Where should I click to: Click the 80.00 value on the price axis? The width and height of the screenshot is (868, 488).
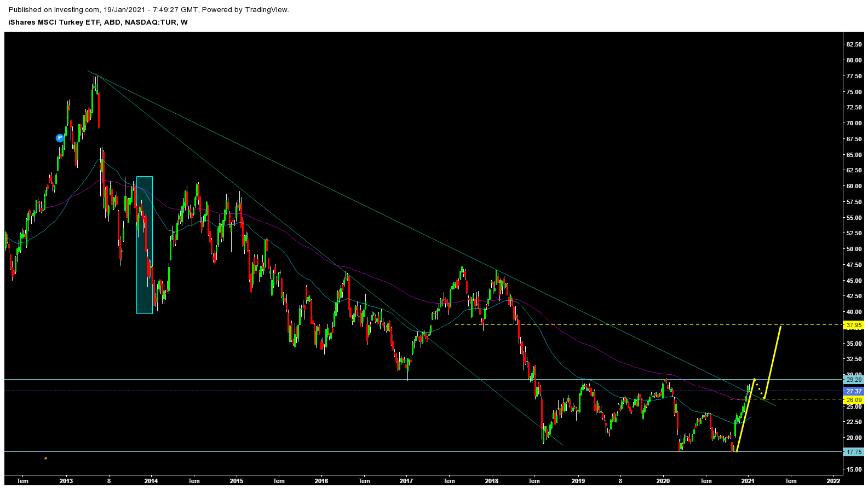pos(854,60)
